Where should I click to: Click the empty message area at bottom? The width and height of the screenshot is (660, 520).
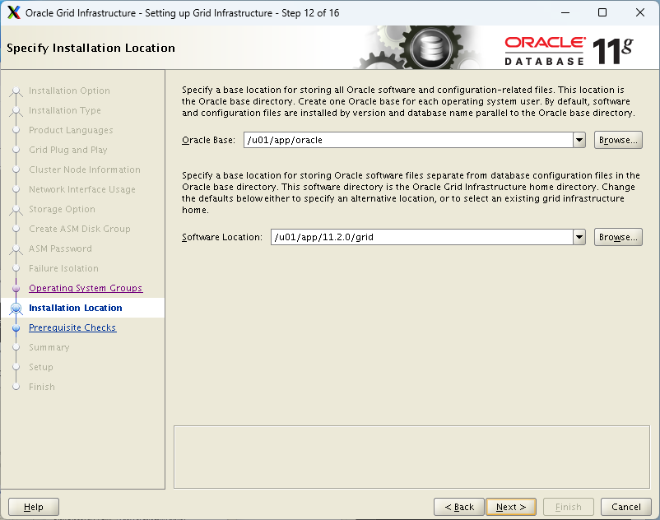[411, 457]
